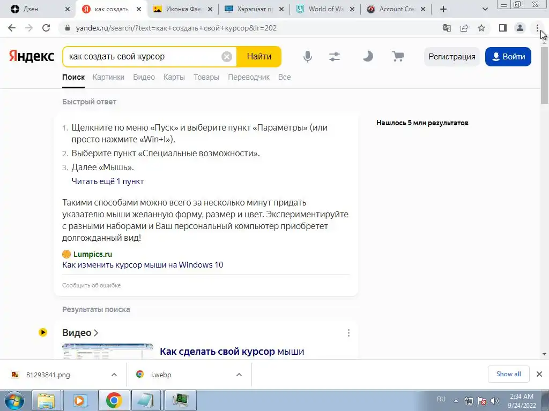Open the shopping cart icon
This screenshot has height=411, width=549.
click(398, 56)
